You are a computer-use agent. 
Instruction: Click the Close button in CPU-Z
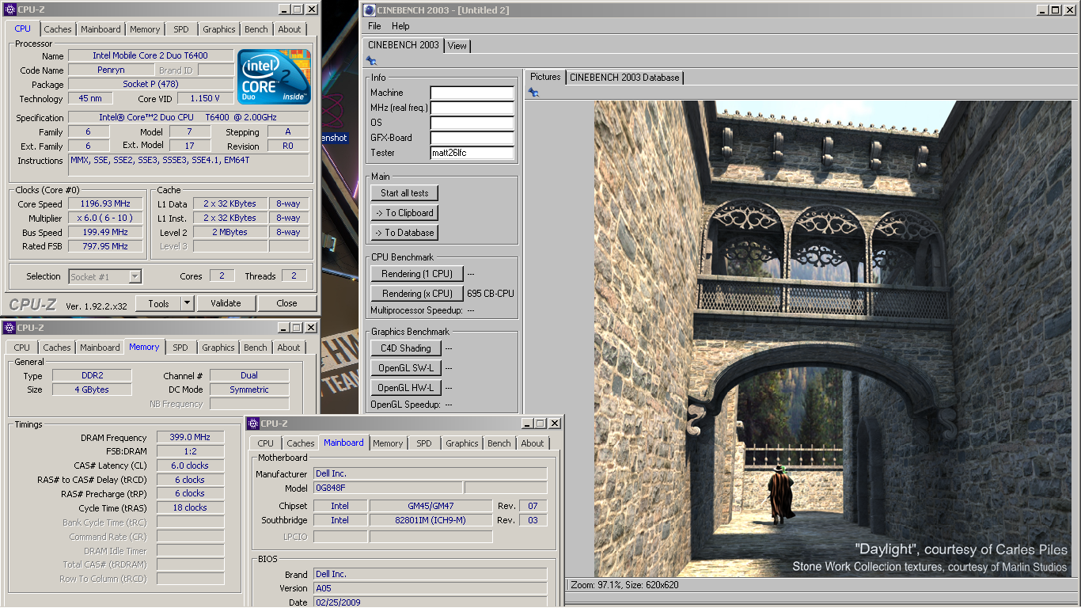[286, 303]
